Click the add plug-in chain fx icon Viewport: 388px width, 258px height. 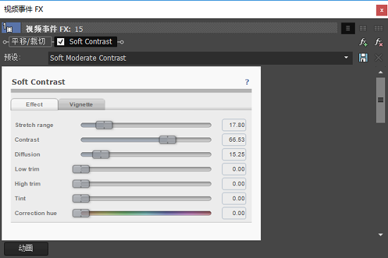click(363, 42)
